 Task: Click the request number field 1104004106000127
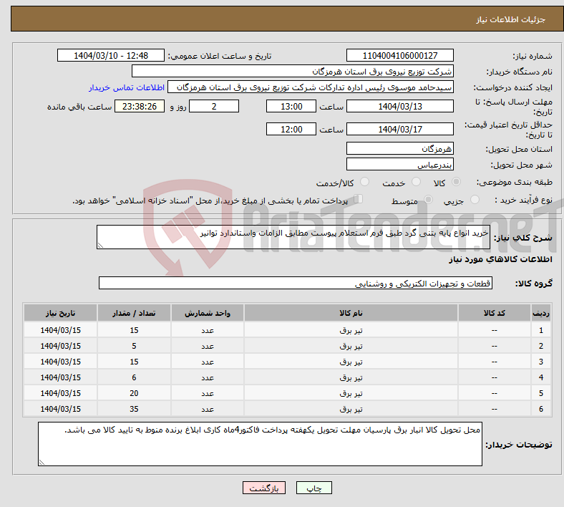pos(399,55)
